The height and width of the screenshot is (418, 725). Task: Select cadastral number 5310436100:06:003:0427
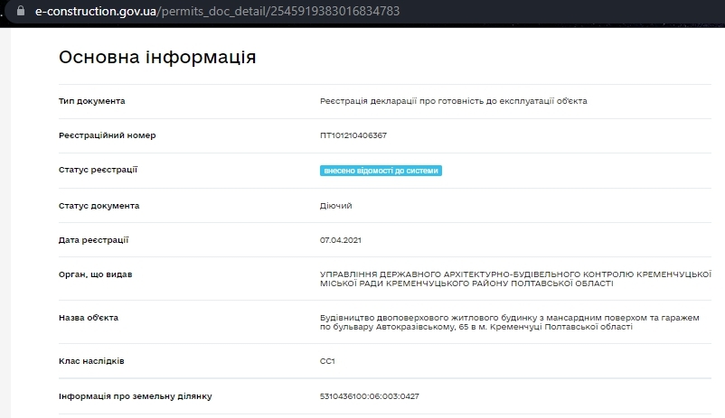[x=370, y=396]
